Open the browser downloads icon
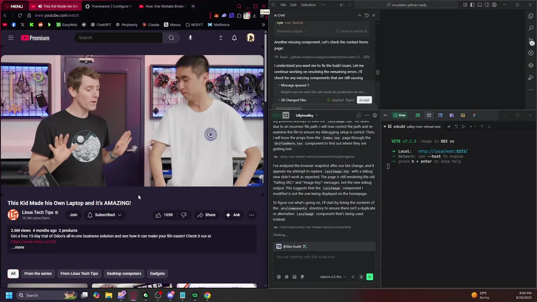Image resolution: width=537 pixels, height=302 pixels. pyautogui.click(x=254, y=16)
